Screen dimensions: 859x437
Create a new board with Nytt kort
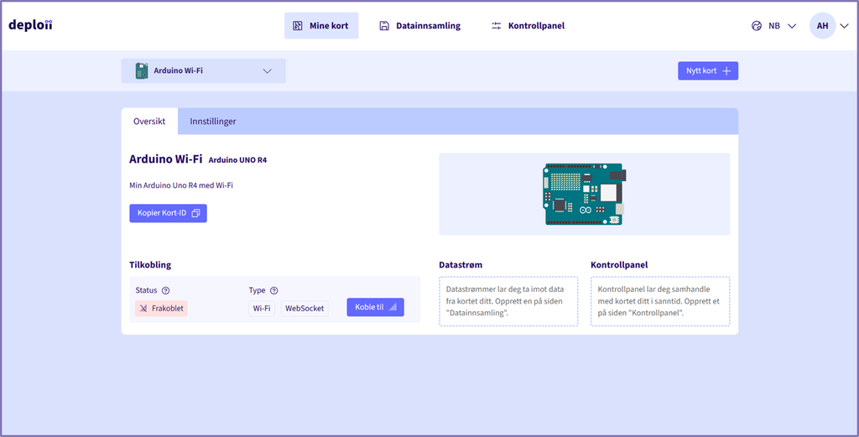pos(708,70)
